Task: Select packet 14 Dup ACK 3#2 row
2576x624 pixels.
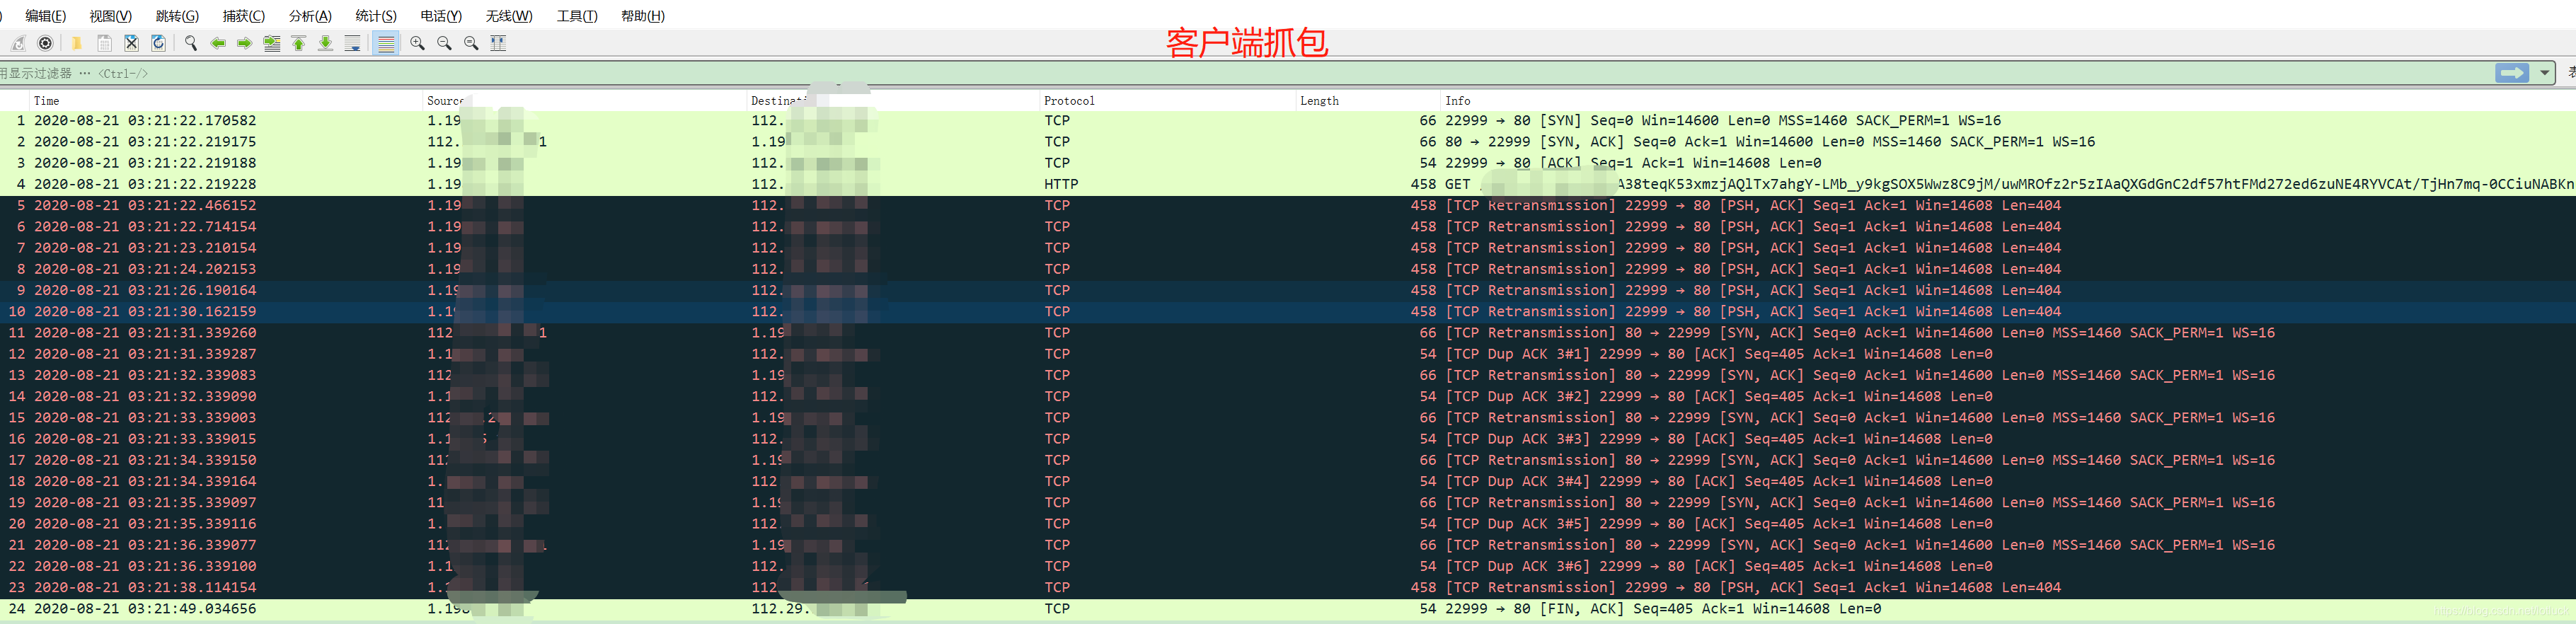Action: (1288, 397)
